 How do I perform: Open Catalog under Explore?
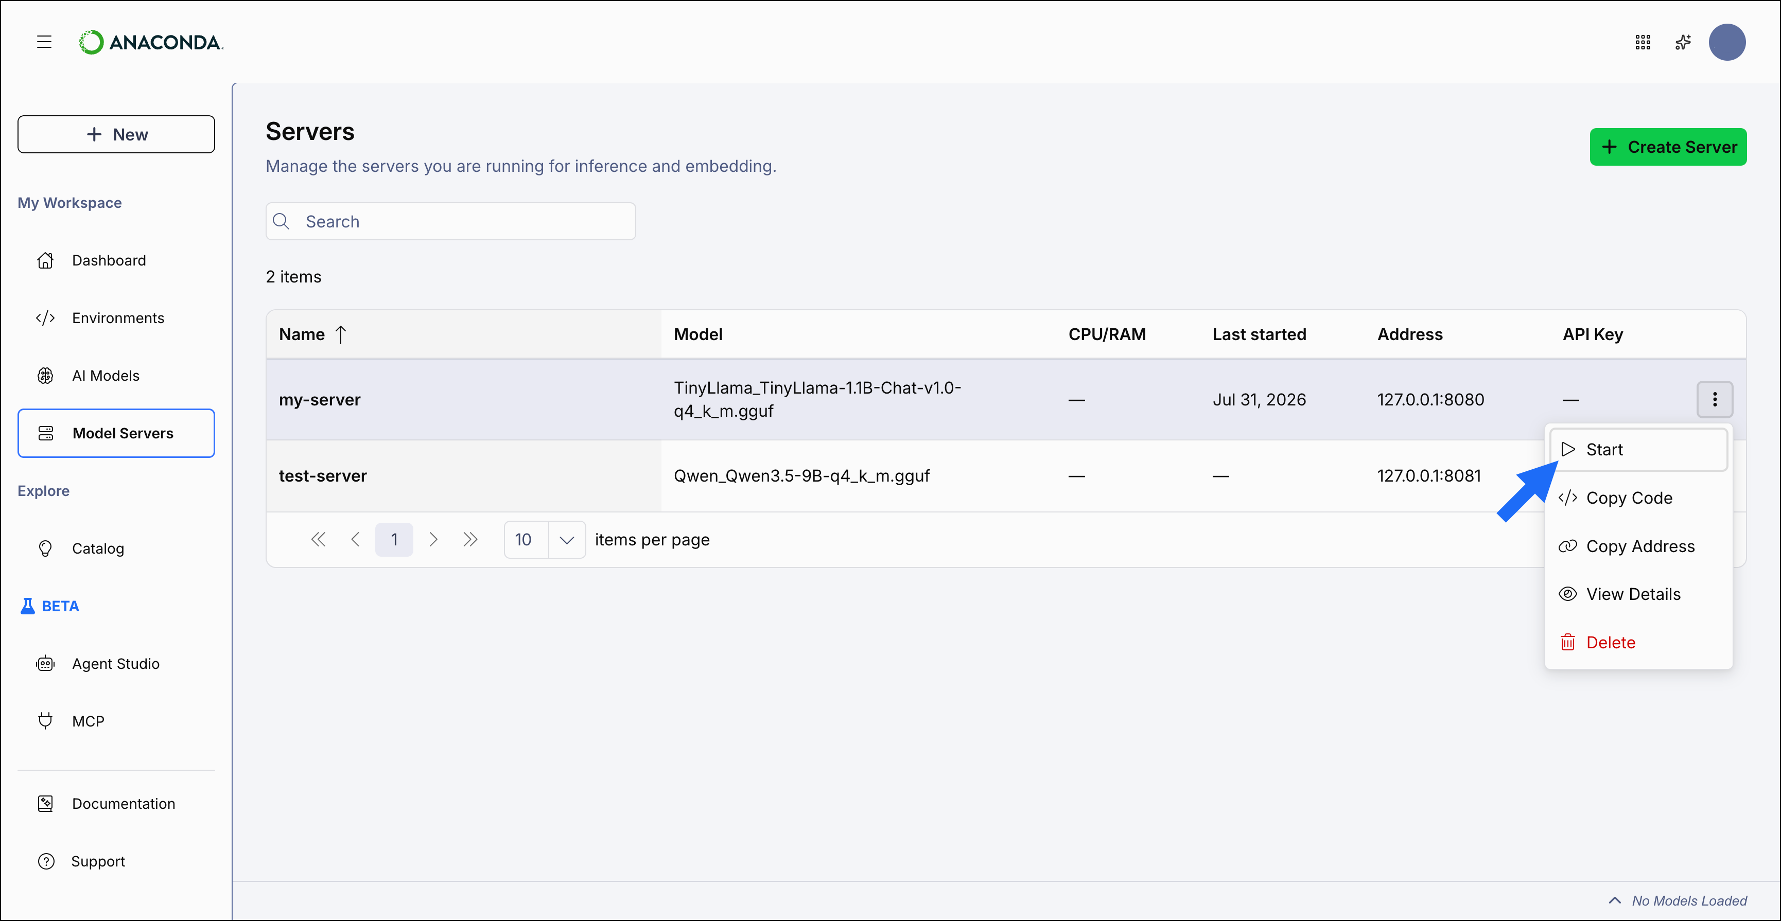point(116,548)
